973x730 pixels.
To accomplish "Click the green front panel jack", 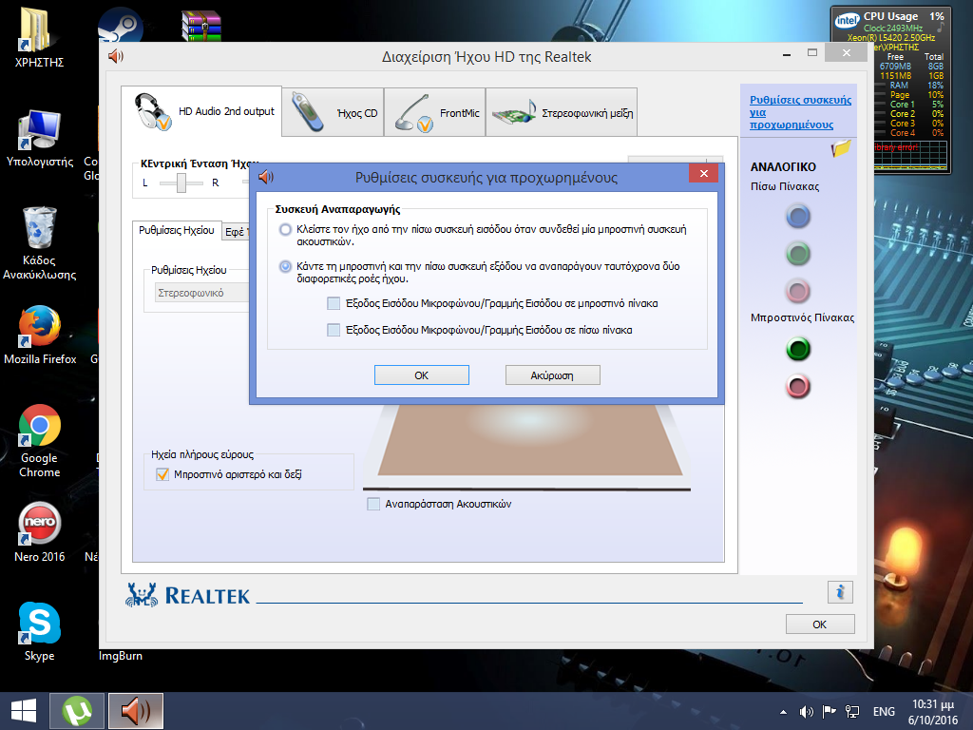I will (798, 349).
